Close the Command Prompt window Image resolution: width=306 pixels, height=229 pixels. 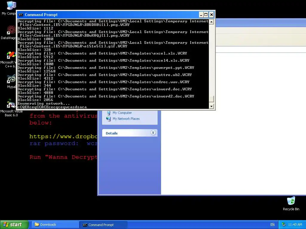pyautogui.click(x=211, y=15)
